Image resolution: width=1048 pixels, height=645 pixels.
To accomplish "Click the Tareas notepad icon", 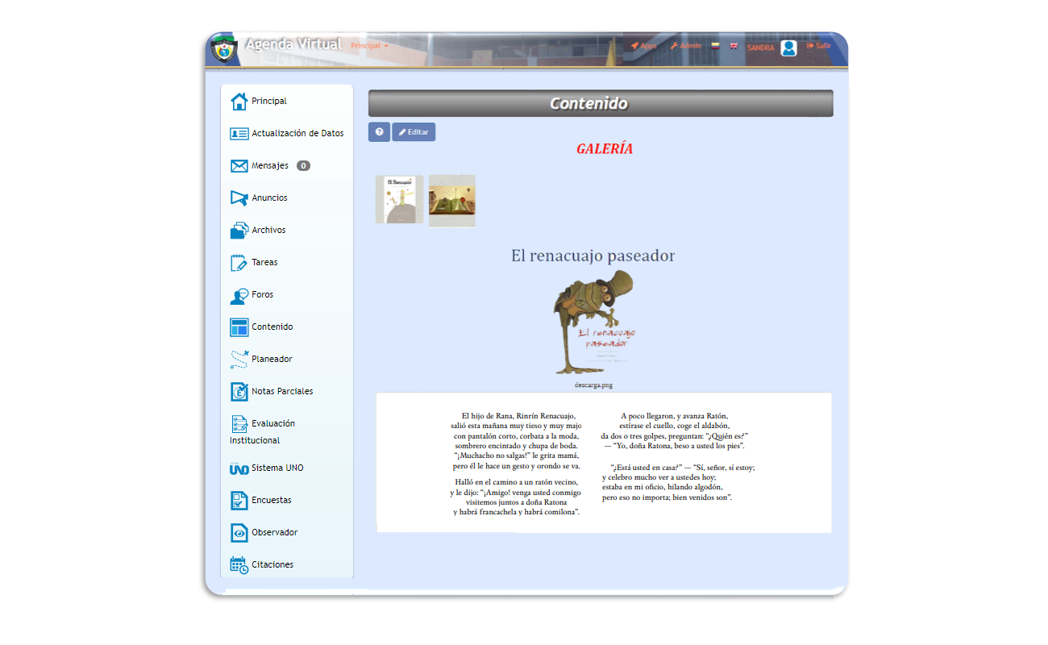I will pos(239,263).
